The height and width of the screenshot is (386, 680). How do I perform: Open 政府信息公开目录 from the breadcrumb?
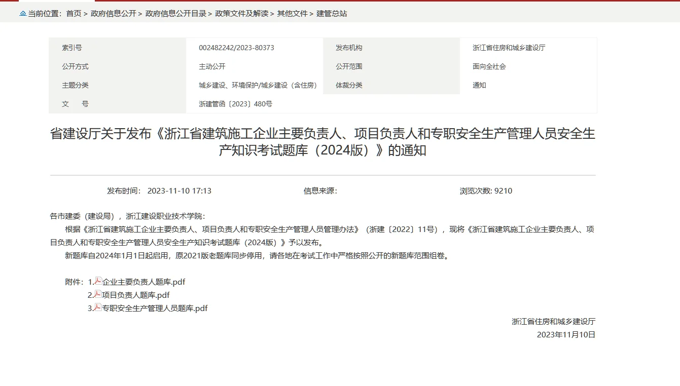pos(176,13)
